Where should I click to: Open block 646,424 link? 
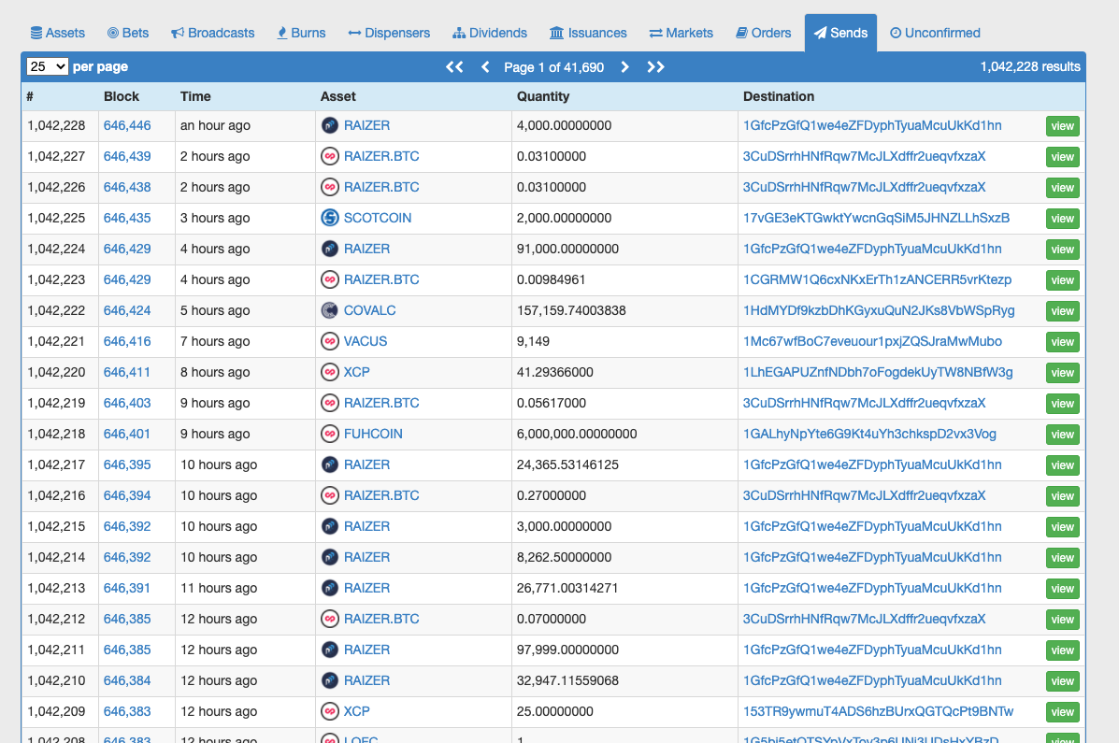point(127,310)
